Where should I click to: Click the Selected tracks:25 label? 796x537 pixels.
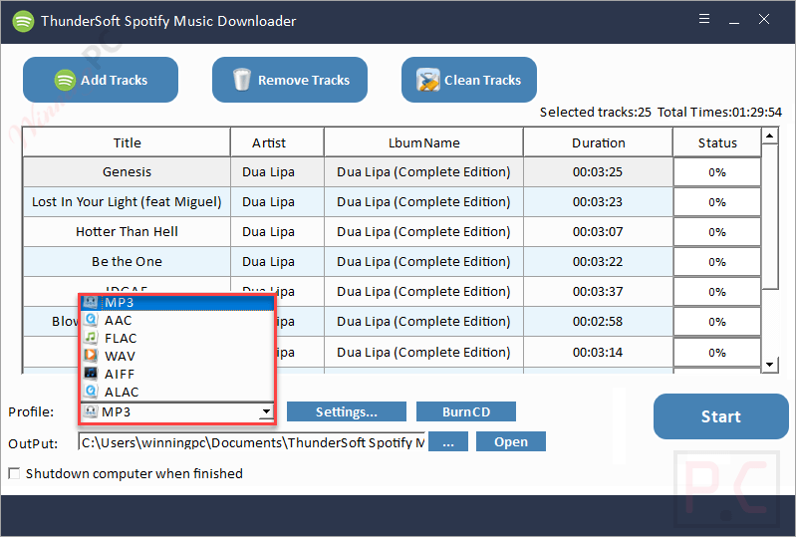click(595, 113)
